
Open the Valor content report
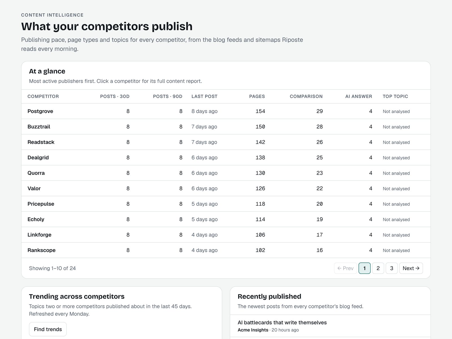(x=34, y=188)
